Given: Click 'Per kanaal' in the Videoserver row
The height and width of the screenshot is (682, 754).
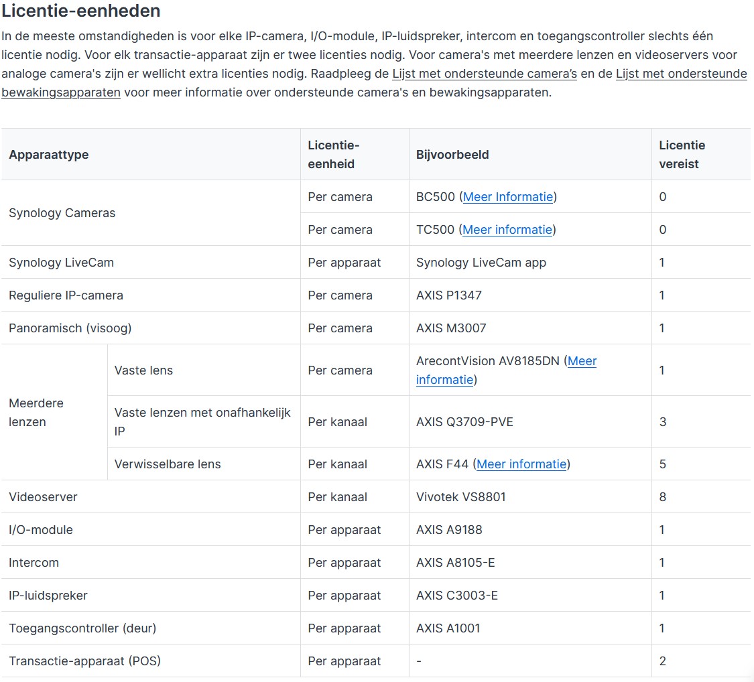Looking at the screenshot, I should 338,497.
